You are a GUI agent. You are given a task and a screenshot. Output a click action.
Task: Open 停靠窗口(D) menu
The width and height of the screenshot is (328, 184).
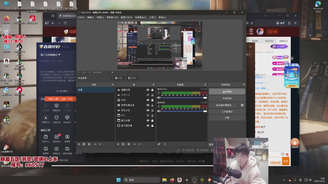click(x=112, y=18)
